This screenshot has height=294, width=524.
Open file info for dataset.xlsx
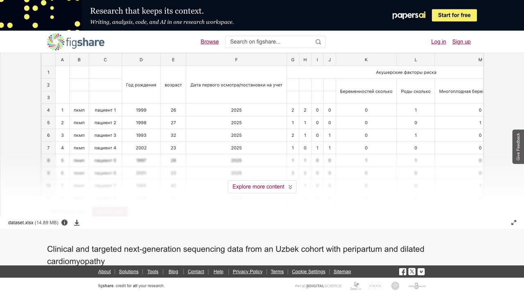(x=64, y=223)
